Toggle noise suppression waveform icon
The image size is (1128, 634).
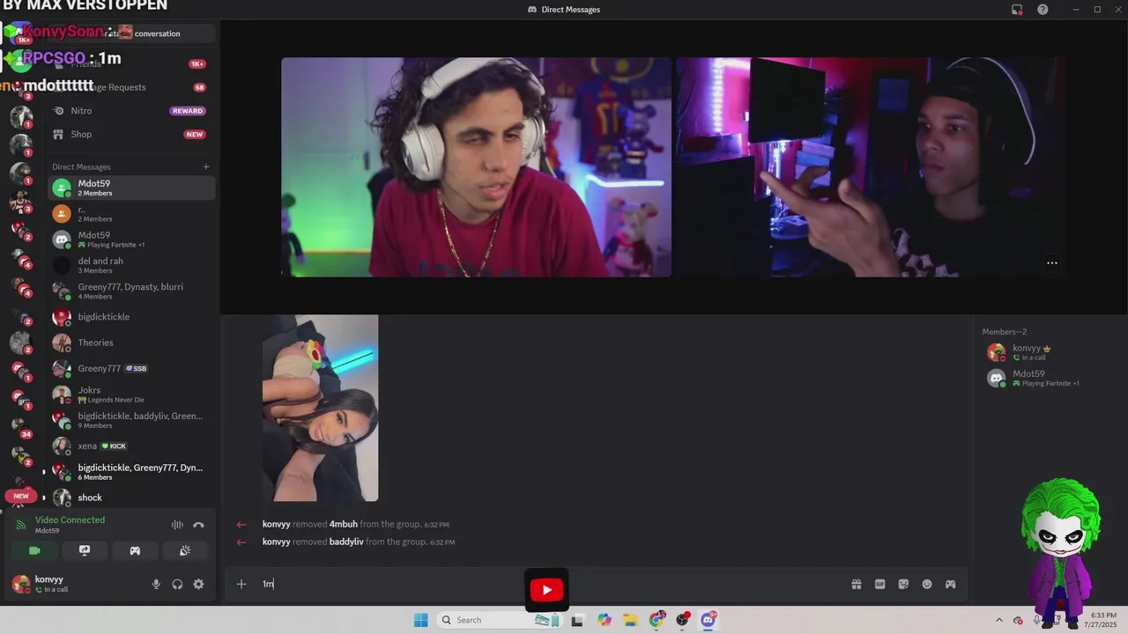(177, 525)
